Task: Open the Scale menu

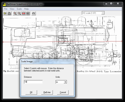Action: [19, 9]
